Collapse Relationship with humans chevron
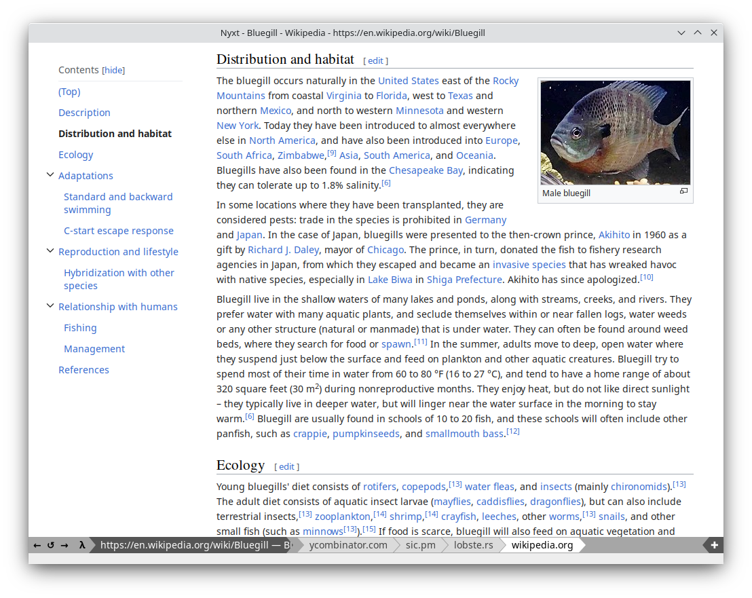The image size is (752, 598). 50,306
